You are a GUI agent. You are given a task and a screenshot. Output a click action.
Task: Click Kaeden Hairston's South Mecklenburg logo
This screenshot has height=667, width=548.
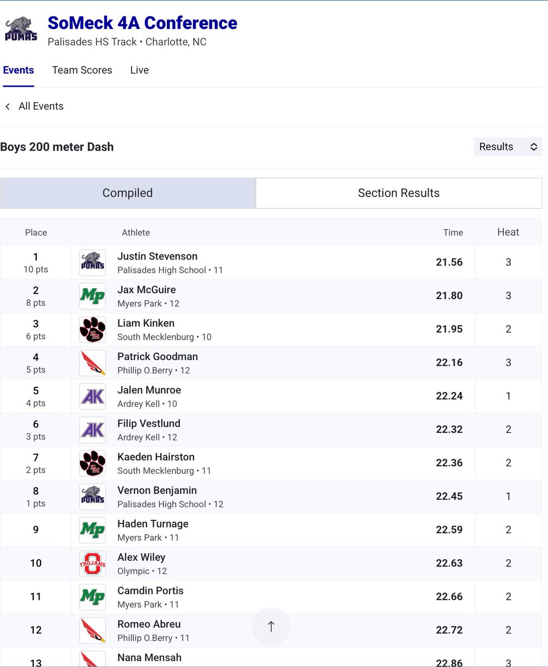pyautogui.click(x=92, y=464)
